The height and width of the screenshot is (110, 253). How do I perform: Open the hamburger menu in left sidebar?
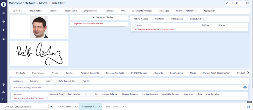coord(4,13)
